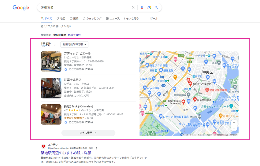
Task: Click the 利用規約 link on the map
Action: [x=234, y=135]
